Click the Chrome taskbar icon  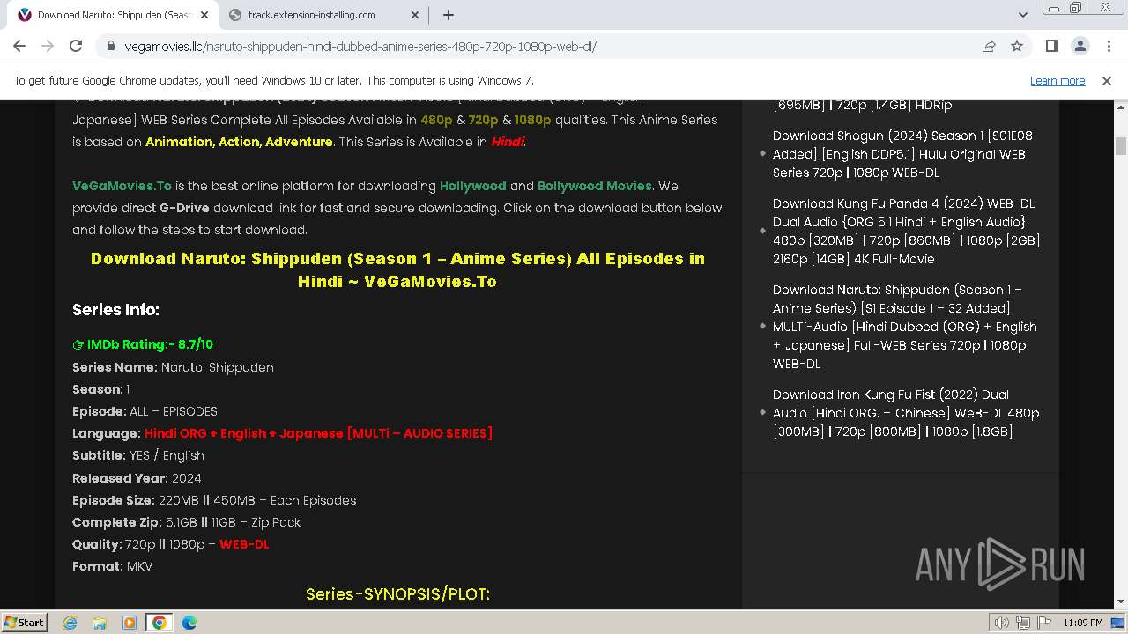(160, 623)
